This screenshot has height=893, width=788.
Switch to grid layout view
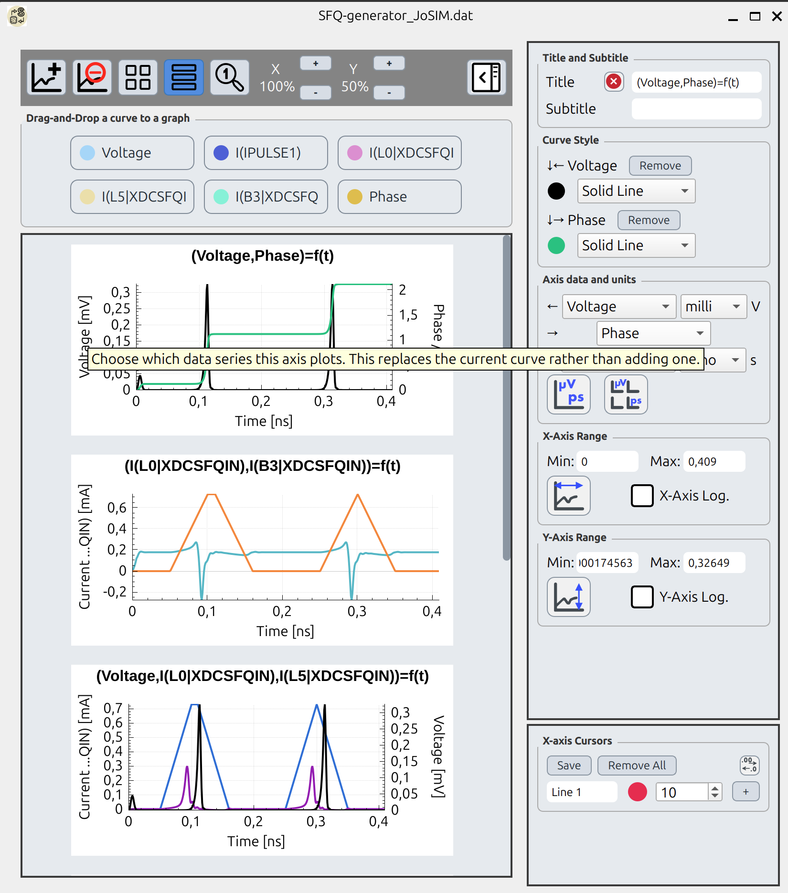[x=138, y=77]
